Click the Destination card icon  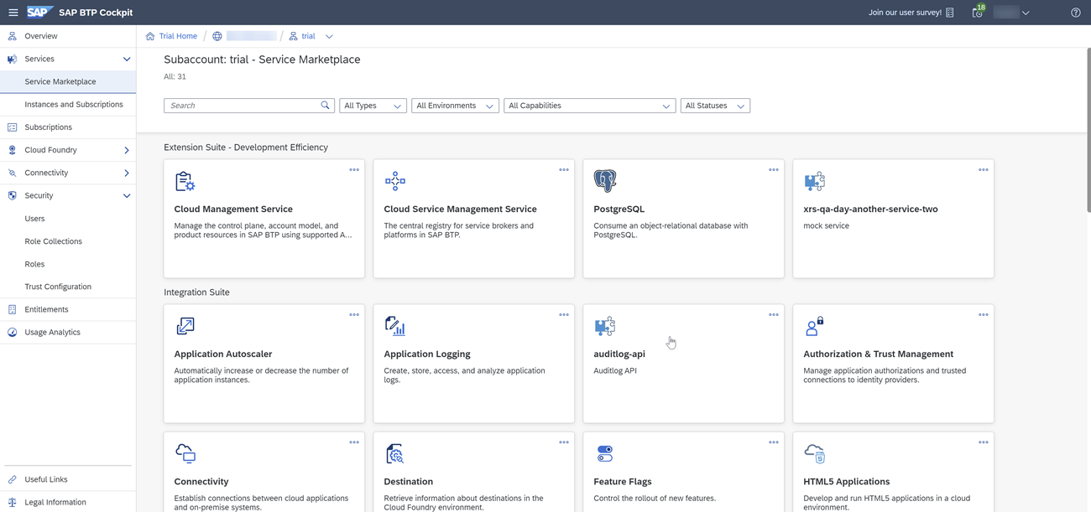pyautogui.click(x=394, y=453)
